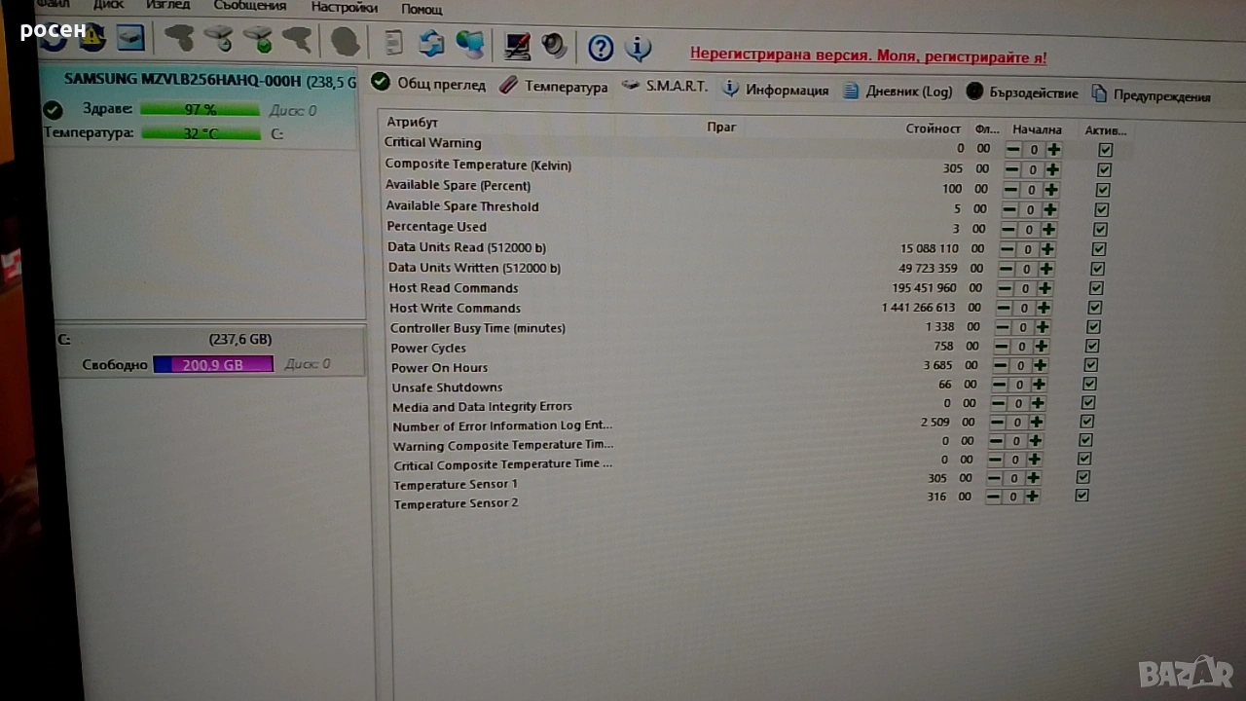Click the speaker sound icon in toolbar
Screen dimensions: 1246x701
[555, 45]
